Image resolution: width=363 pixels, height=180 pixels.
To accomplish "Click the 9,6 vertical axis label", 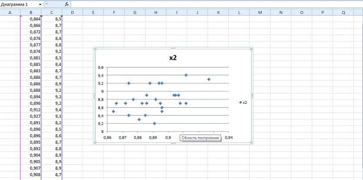I will 101,67.
